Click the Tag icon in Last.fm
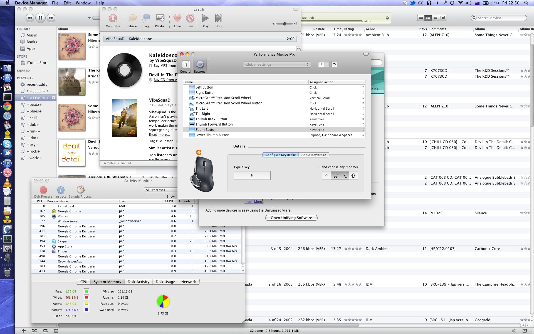534x334 pixels. pyautogui.click(x=146, y=21)
